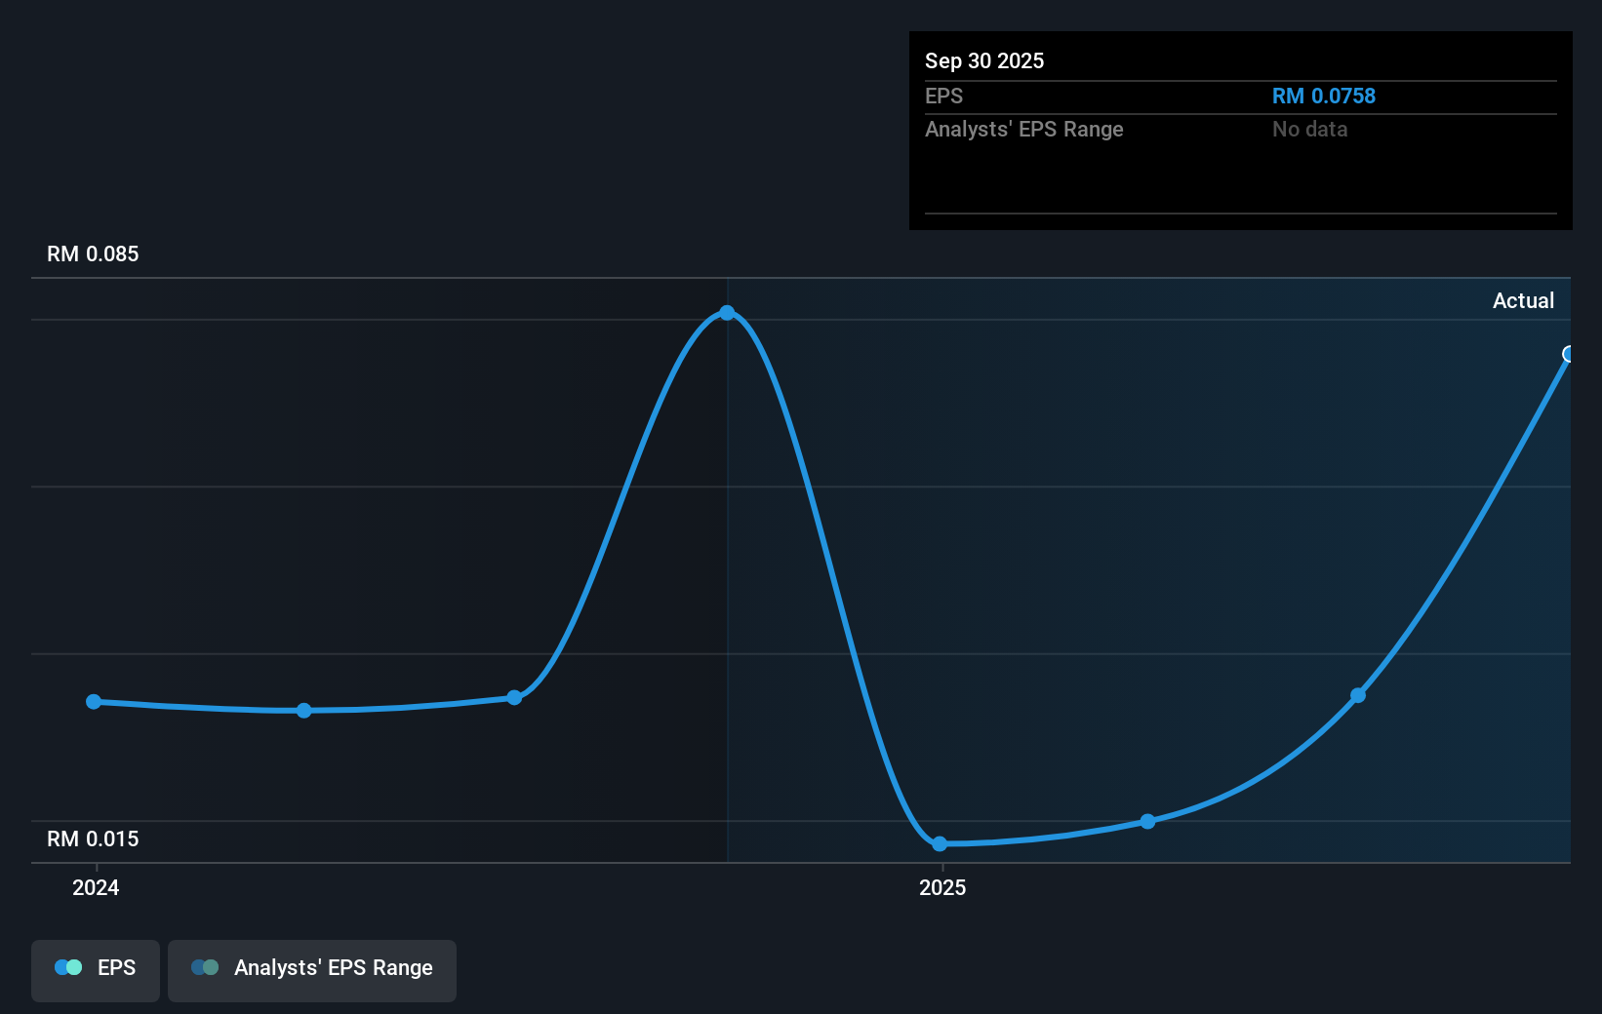1602x1014 pixels.
Task: Select the second EPS data point in 2024
Action: click(304, 711)
